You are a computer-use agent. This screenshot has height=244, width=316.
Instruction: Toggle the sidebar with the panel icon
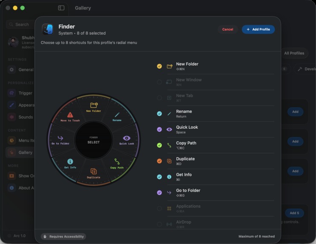[x=61, y=8]
